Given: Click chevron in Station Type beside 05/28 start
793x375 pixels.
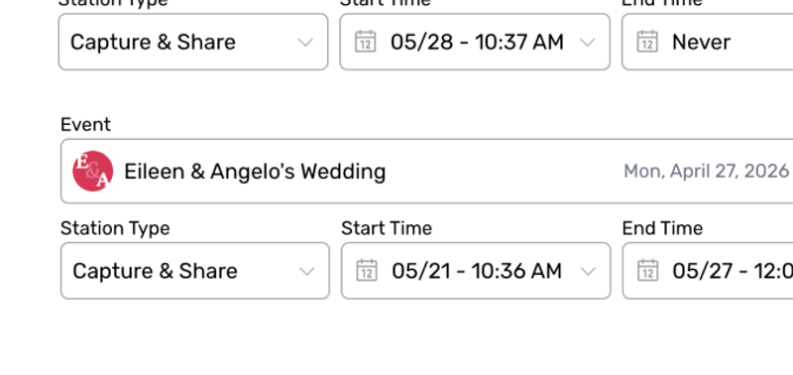Looking at the screenshot, I should [305, 43].
